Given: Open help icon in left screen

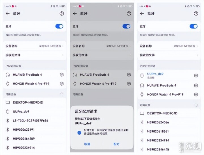Looking at the screenshot, I should (62, 14).
